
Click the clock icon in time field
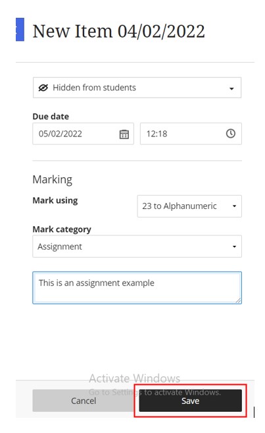(x=231, y=134)
